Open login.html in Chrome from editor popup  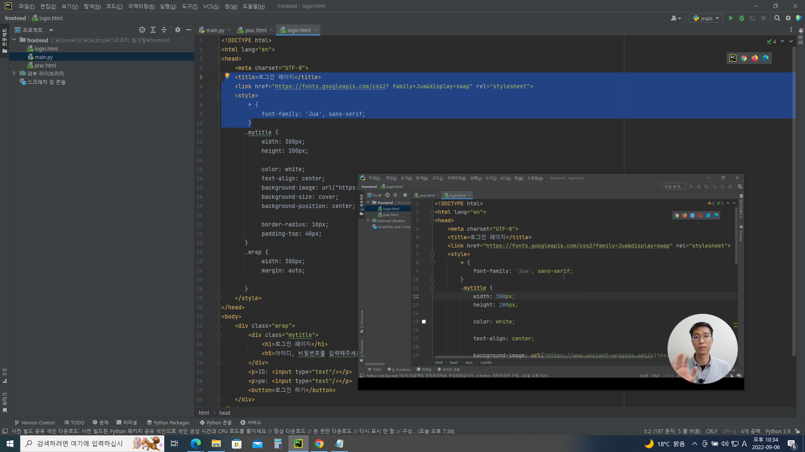coord(744,58)
